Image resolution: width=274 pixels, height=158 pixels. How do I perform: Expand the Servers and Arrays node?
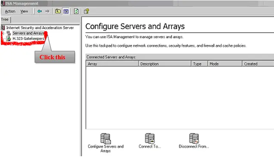coord(3,33)
